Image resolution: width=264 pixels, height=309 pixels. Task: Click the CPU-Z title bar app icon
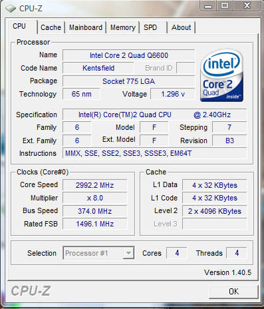click(11, 9)
